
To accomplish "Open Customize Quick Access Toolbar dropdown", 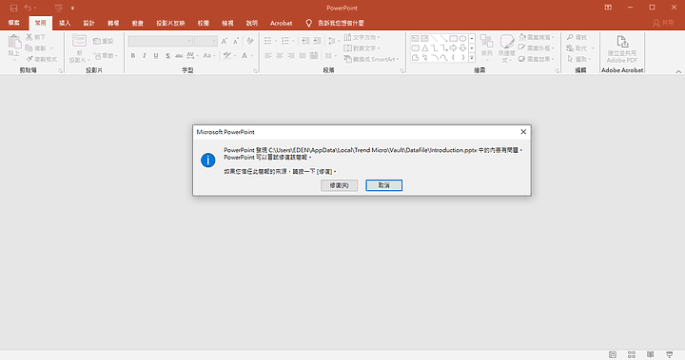I will click(72, 8).
